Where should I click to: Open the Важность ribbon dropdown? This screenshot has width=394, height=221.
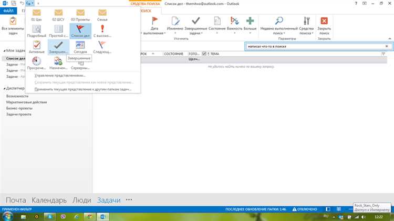pyautogui.click(x=234, y=26)
